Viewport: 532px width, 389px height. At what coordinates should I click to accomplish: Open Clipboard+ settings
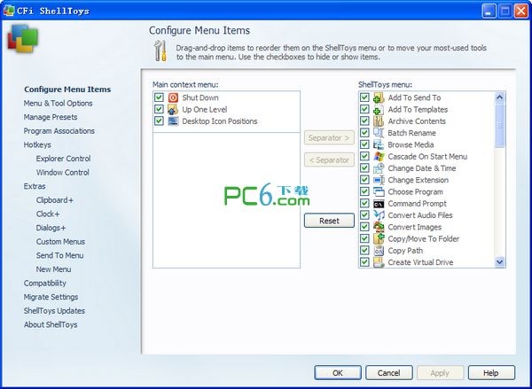click(55, 200)
